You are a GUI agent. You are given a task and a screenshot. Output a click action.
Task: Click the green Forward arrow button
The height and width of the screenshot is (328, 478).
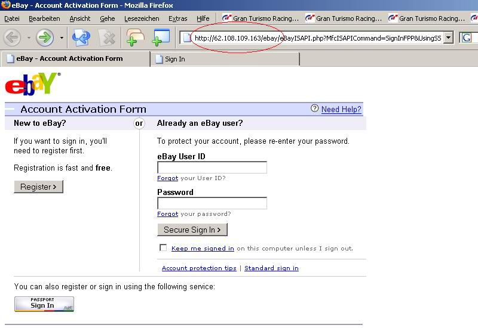click(x=45, y=38)
